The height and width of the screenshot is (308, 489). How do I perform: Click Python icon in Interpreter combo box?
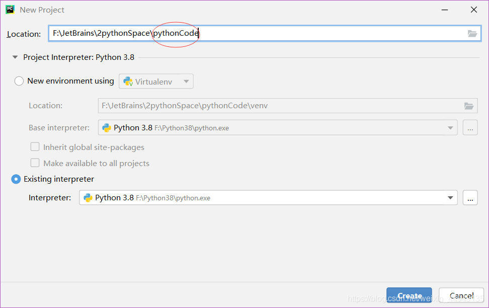coord(88,197)
